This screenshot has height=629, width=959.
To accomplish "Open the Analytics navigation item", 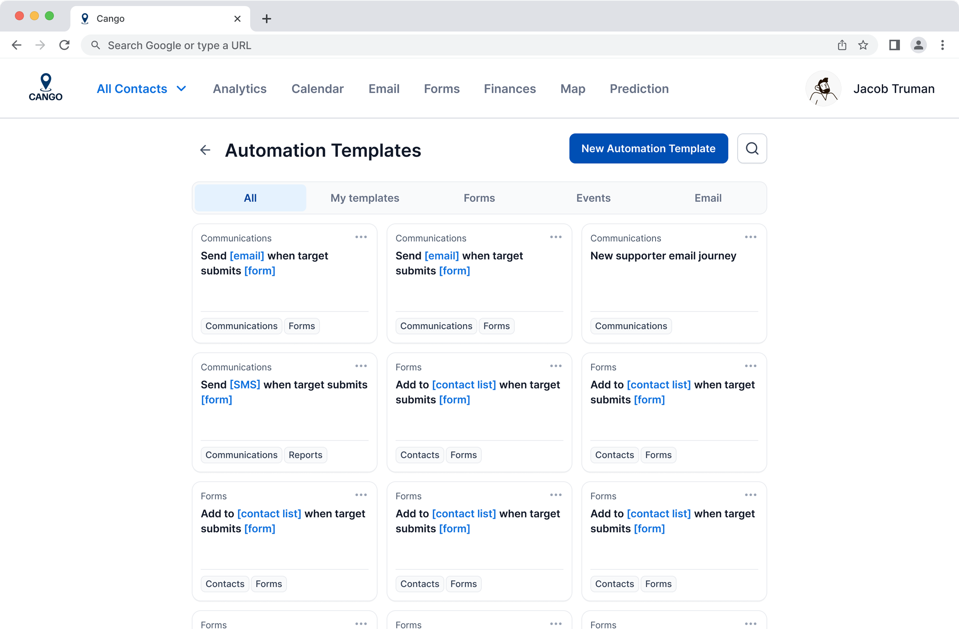I will (239, 89).
